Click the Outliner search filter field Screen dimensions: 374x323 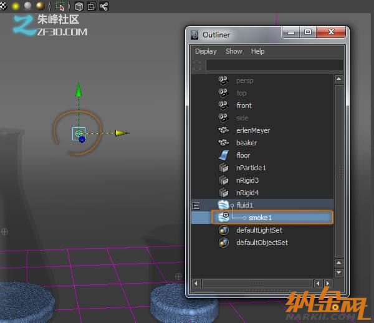pos(274,65)
